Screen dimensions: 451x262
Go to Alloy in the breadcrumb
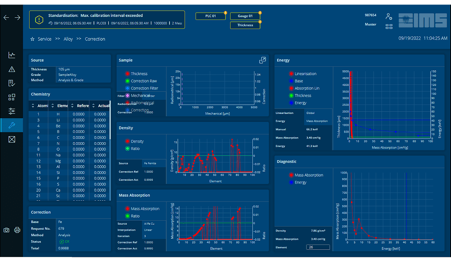coord(68,39)
